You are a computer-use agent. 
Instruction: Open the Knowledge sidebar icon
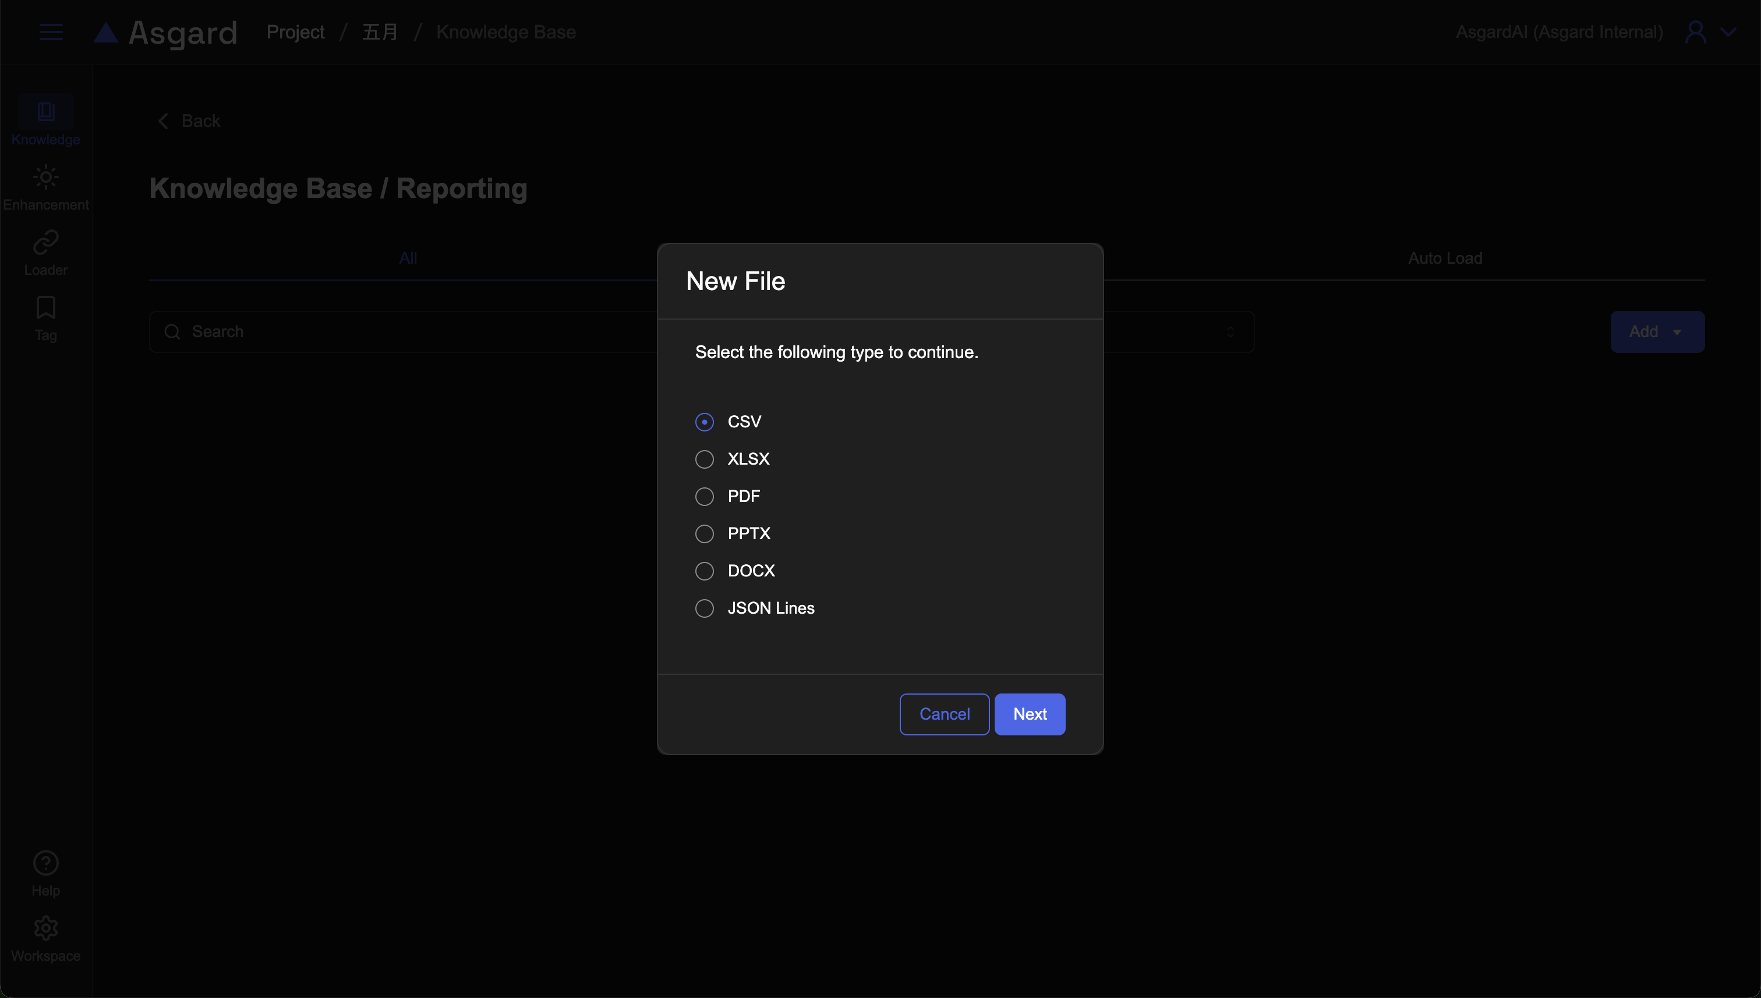click(x=45, y=112)
